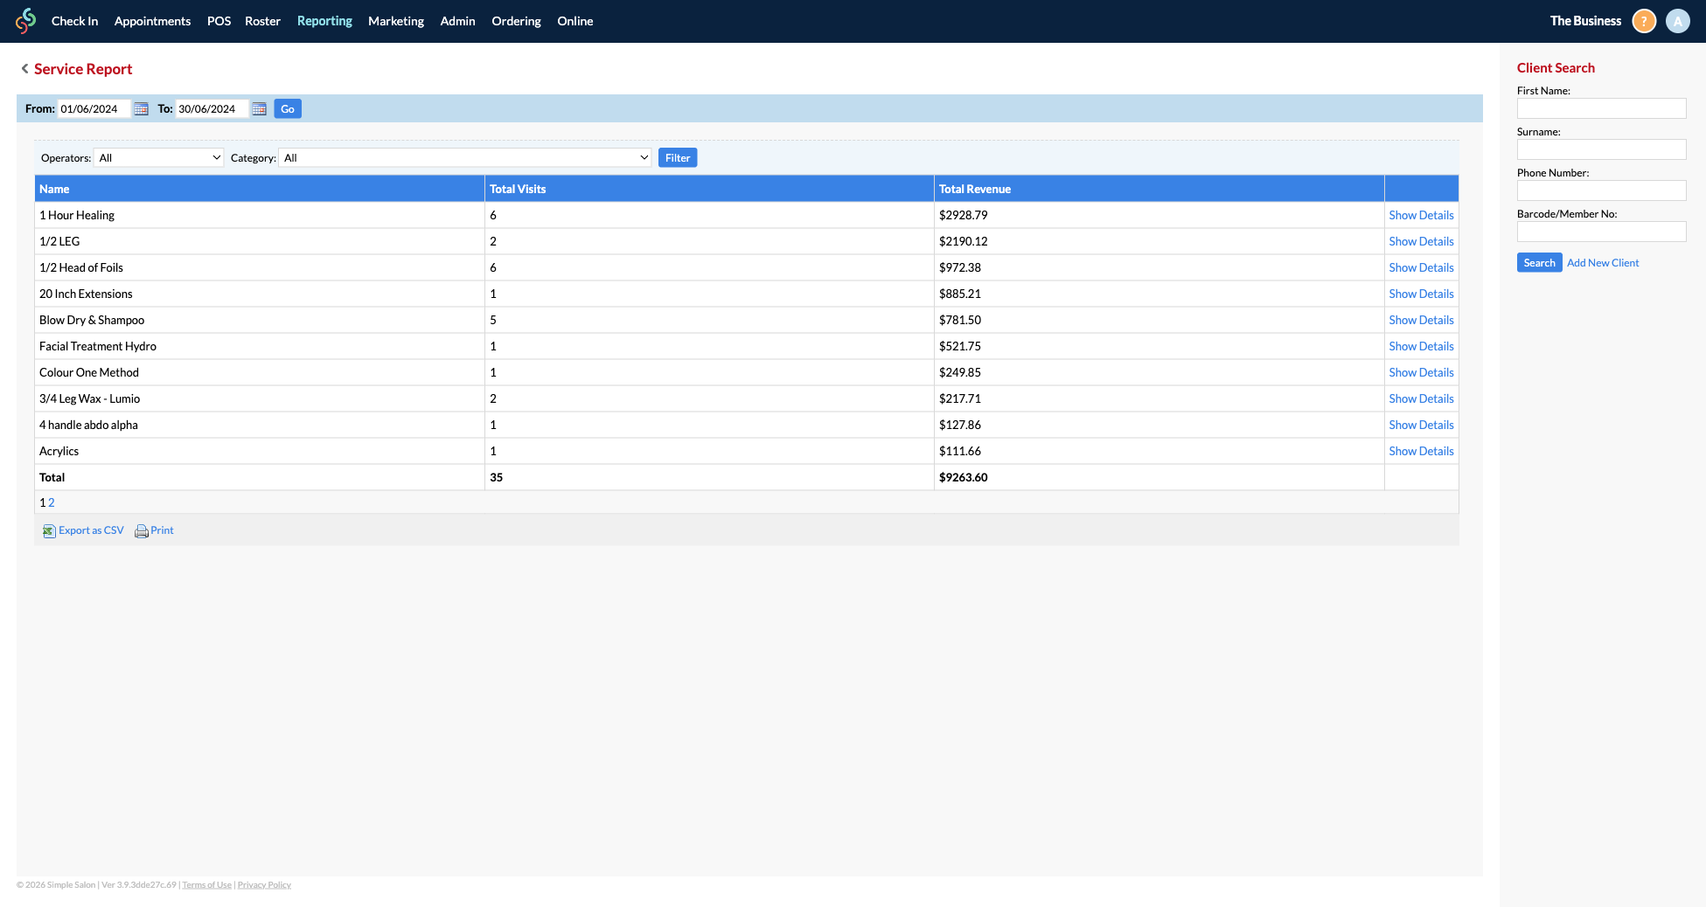Apply the Filter button
This screenshot has width=1706, height=907.
(677, 158)
